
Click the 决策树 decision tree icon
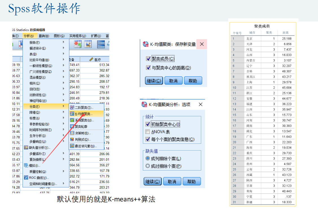click(72, 133)
